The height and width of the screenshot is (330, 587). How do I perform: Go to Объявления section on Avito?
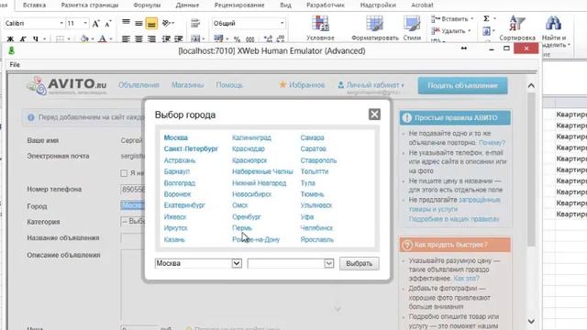138,85
